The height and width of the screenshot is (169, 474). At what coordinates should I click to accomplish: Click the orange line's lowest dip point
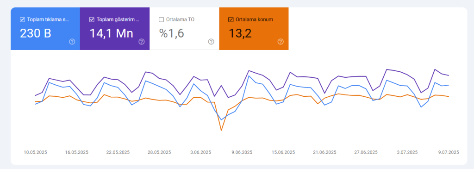click(221, 130)
